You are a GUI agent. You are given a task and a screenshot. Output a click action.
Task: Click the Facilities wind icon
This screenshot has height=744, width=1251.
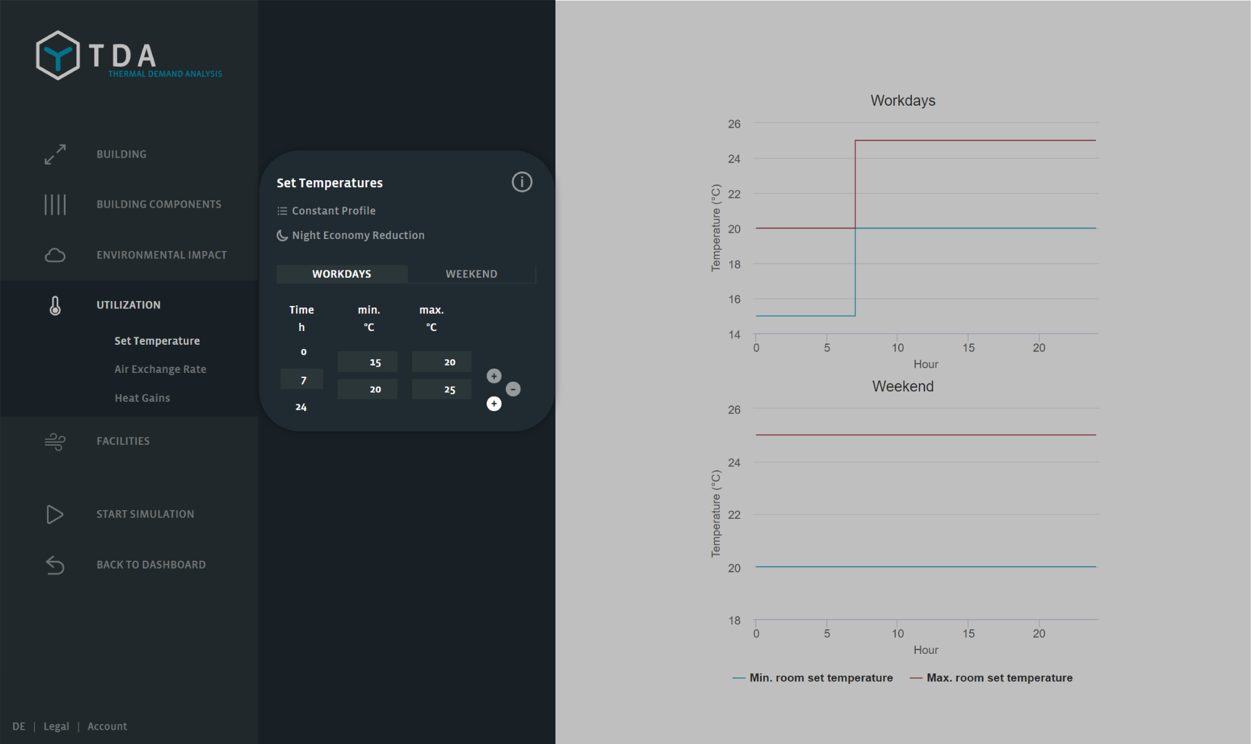point(55,441)
